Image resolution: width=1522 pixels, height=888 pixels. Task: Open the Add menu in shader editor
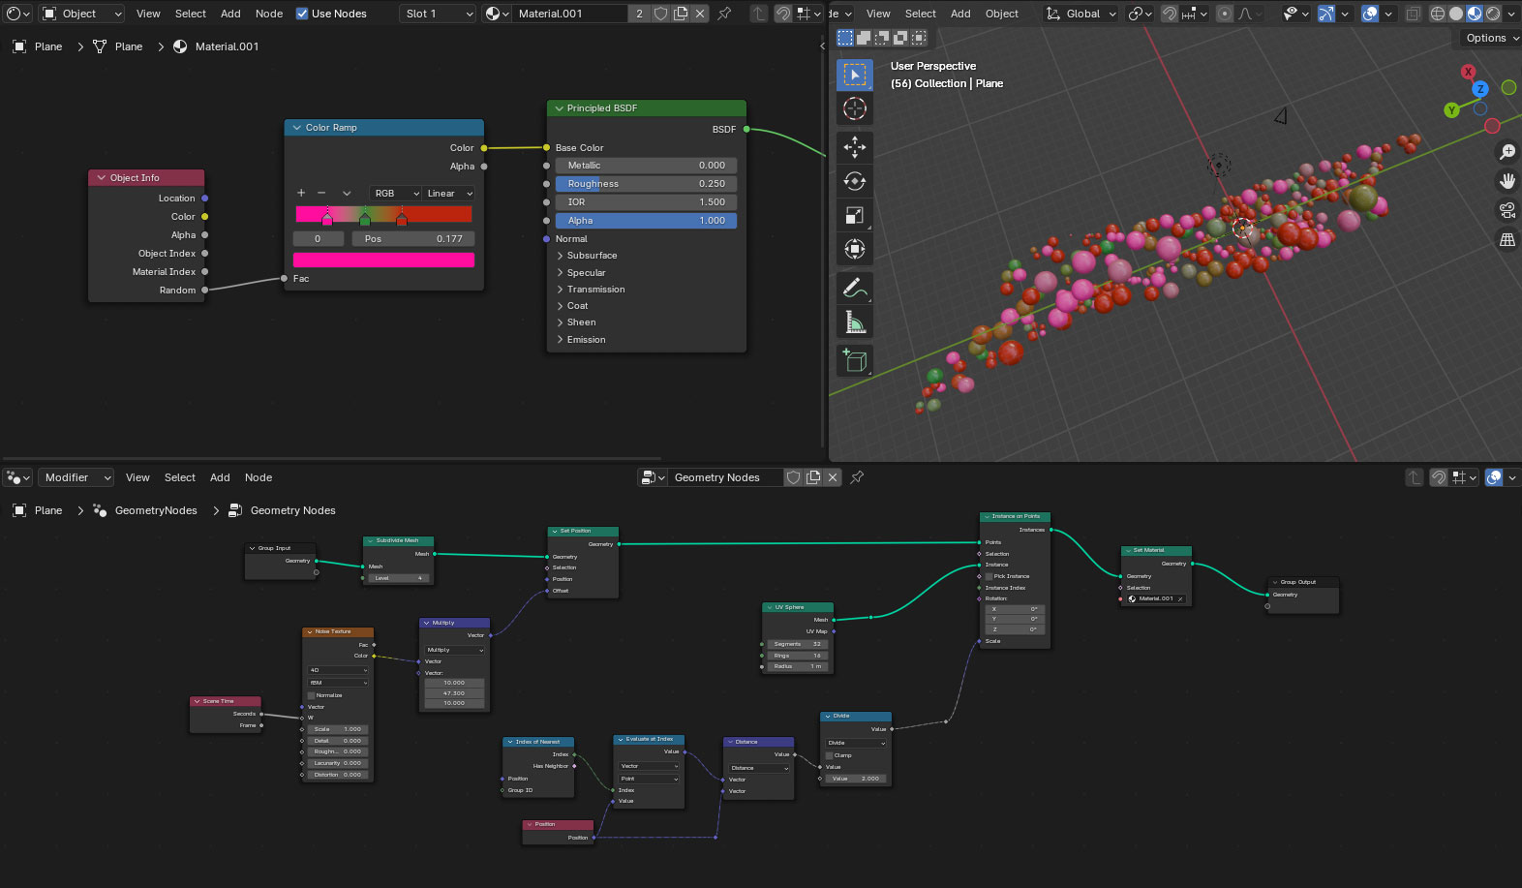[230, 14]
